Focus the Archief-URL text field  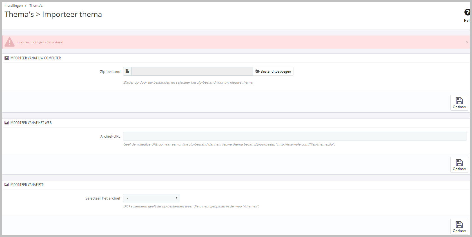(295, 136)
